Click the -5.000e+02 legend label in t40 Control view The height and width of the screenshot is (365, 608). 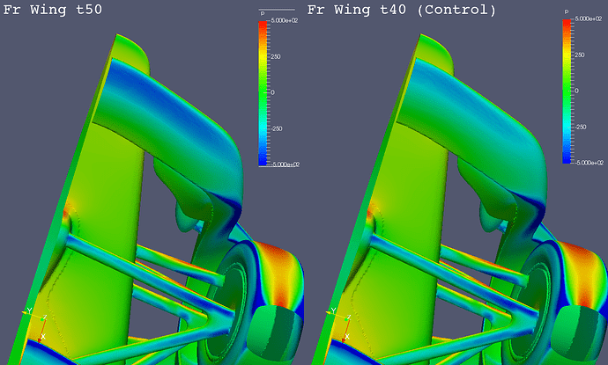pos(589,163)
